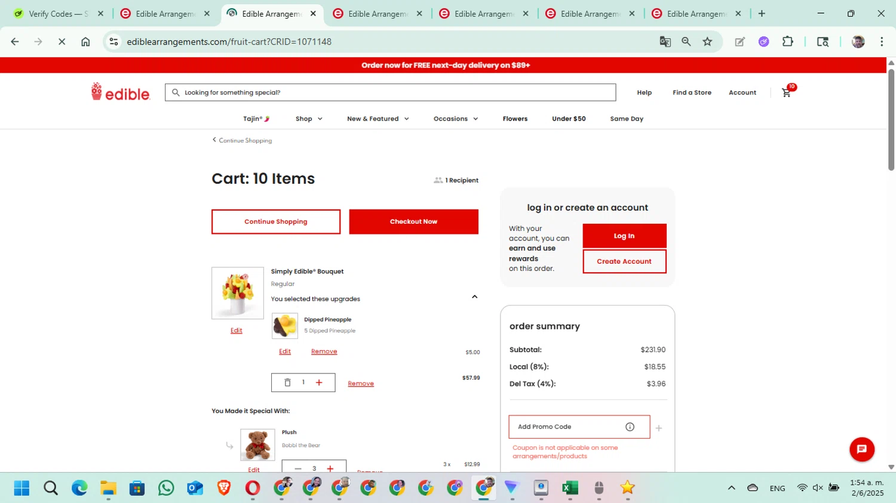The image size is (896, 503).
Task: Click the Dipped Pineapple thumbnail
Action: (x=285, y=326)
